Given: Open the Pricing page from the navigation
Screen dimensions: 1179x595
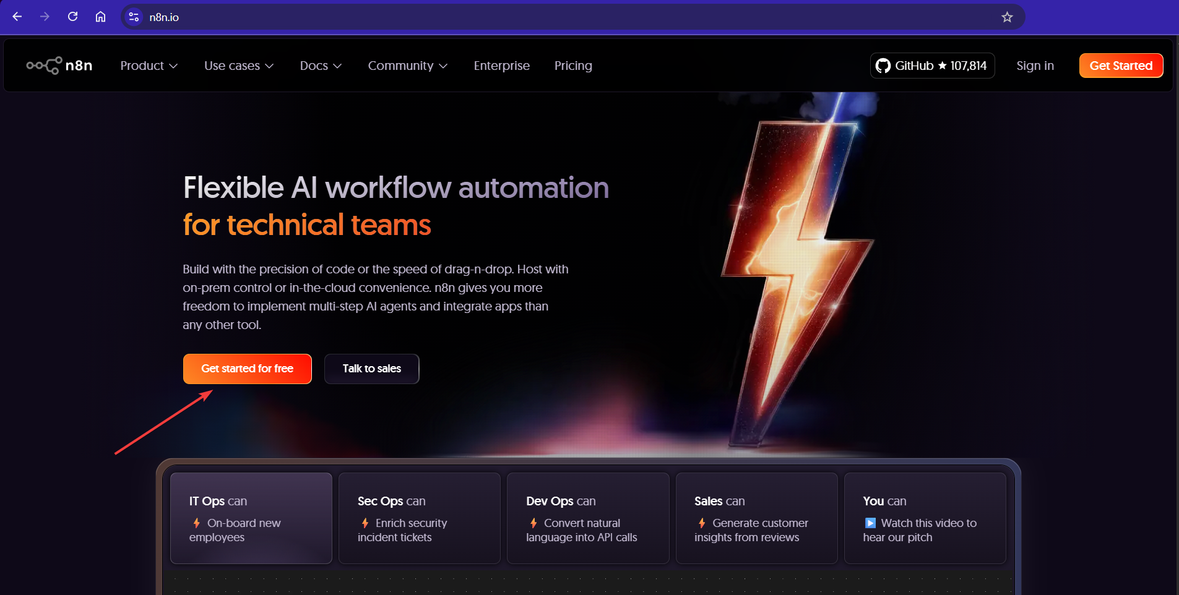Looking at the screenshot, I should point(573,66).
